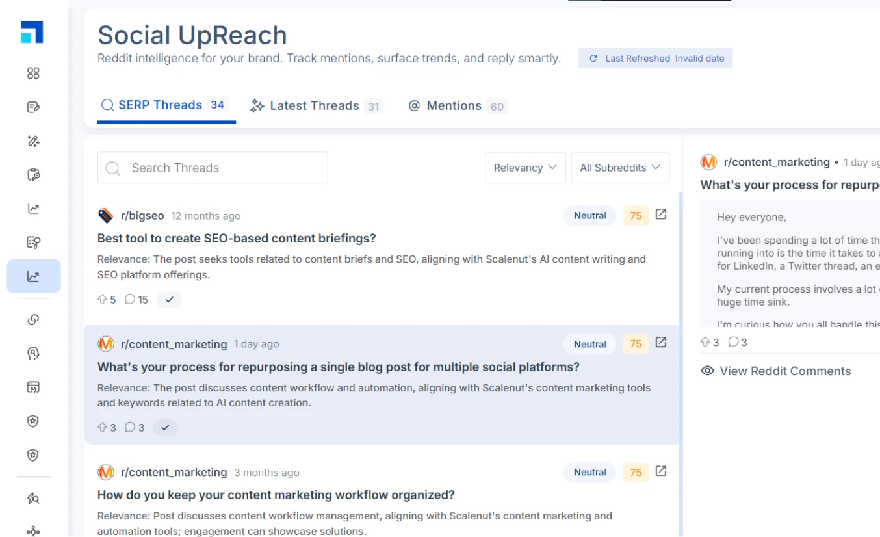
Task: Click score 75 badge on workflow organized thread
Action: [636, 472]
